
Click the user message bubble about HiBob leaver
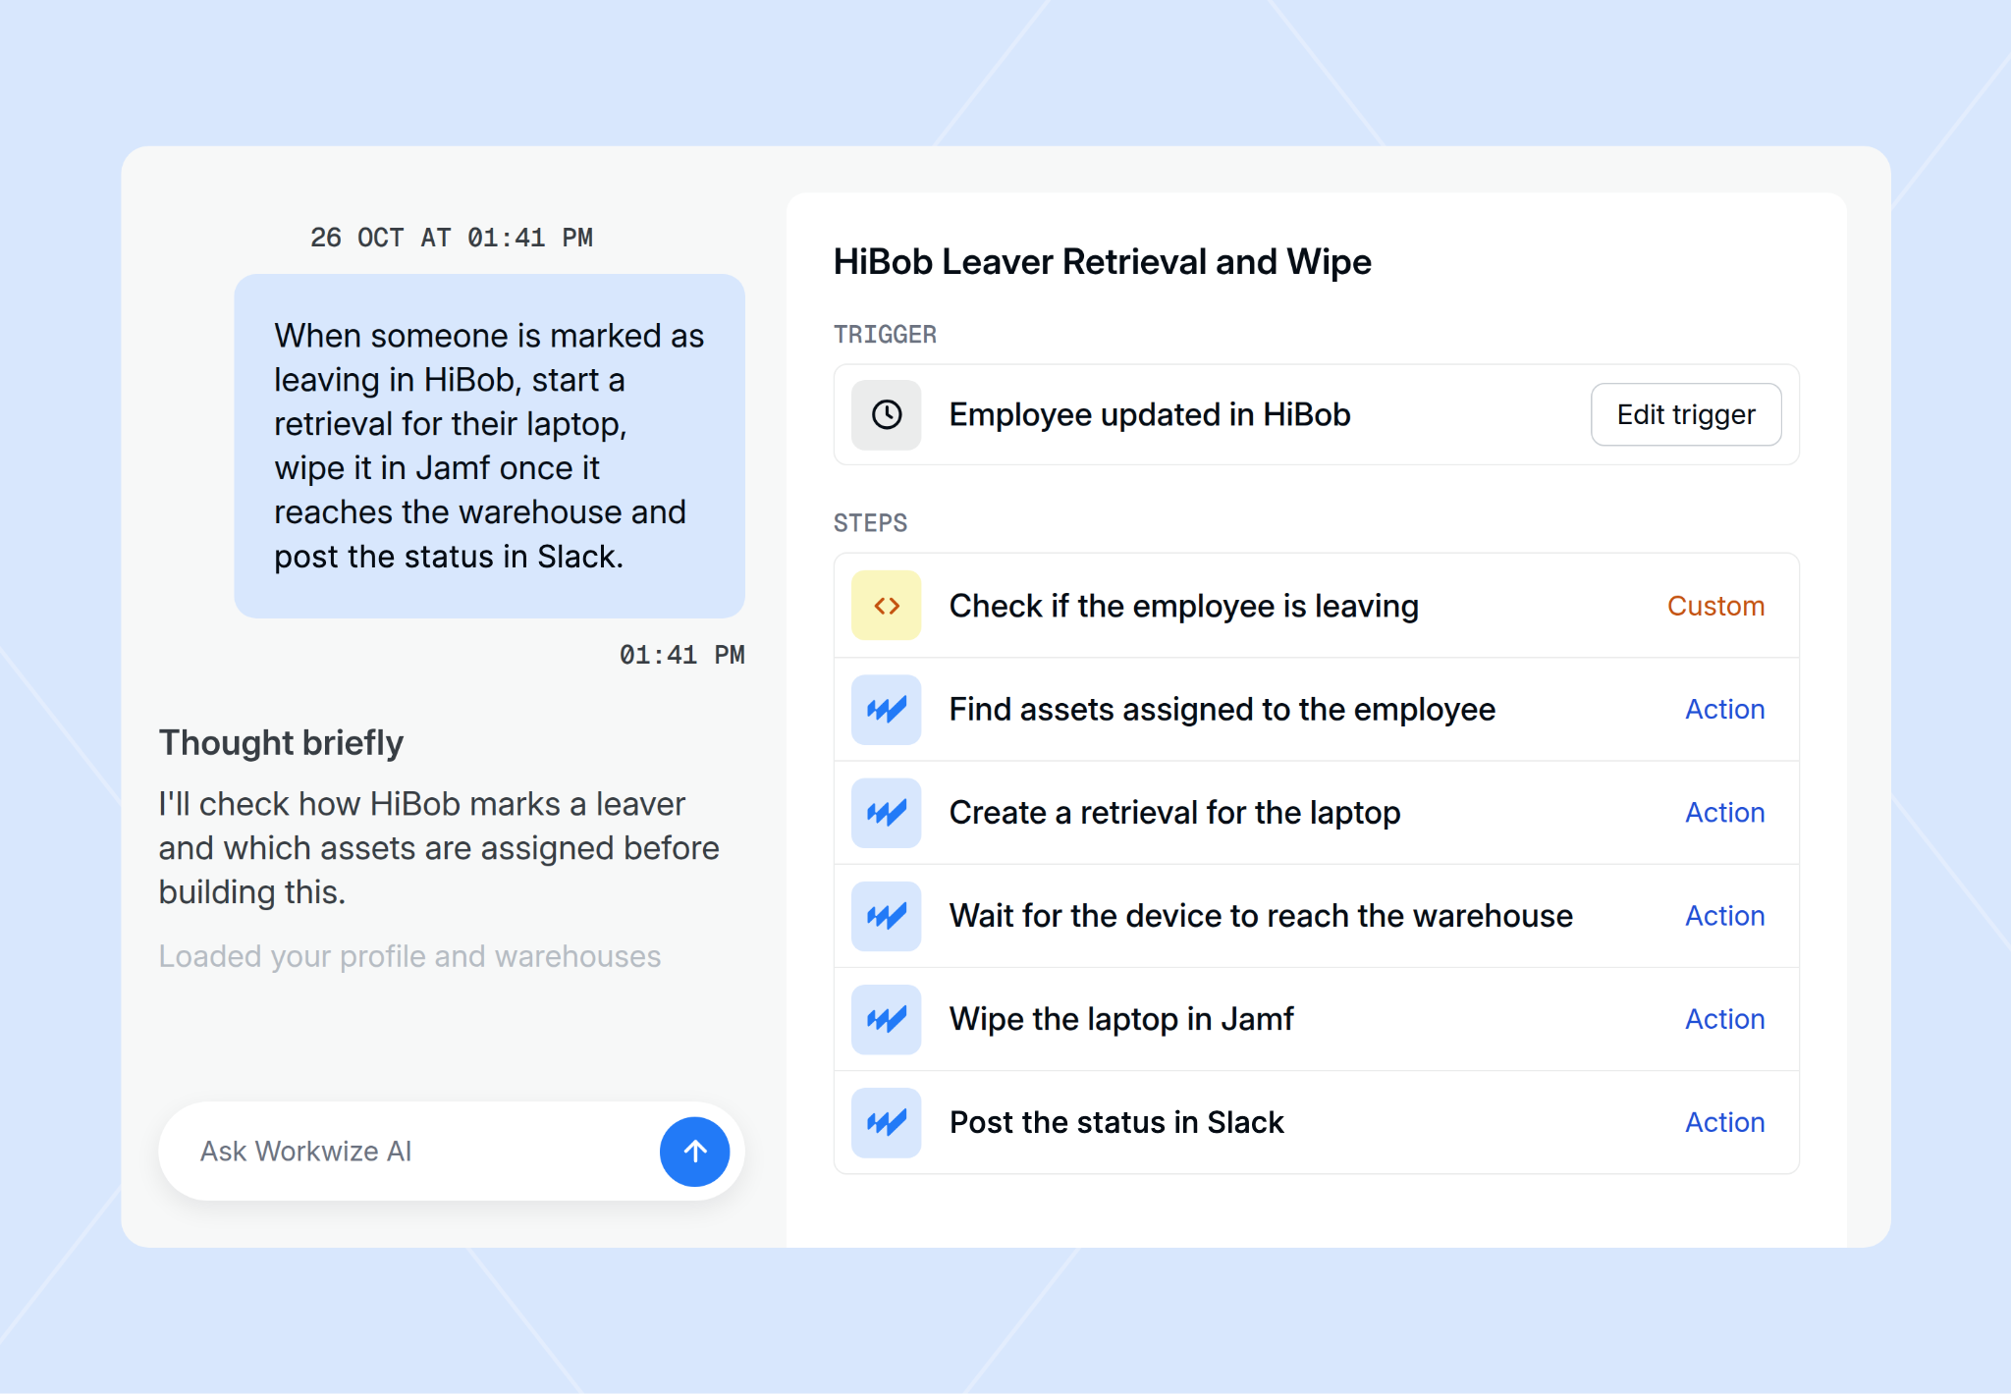tap(489, 446)
